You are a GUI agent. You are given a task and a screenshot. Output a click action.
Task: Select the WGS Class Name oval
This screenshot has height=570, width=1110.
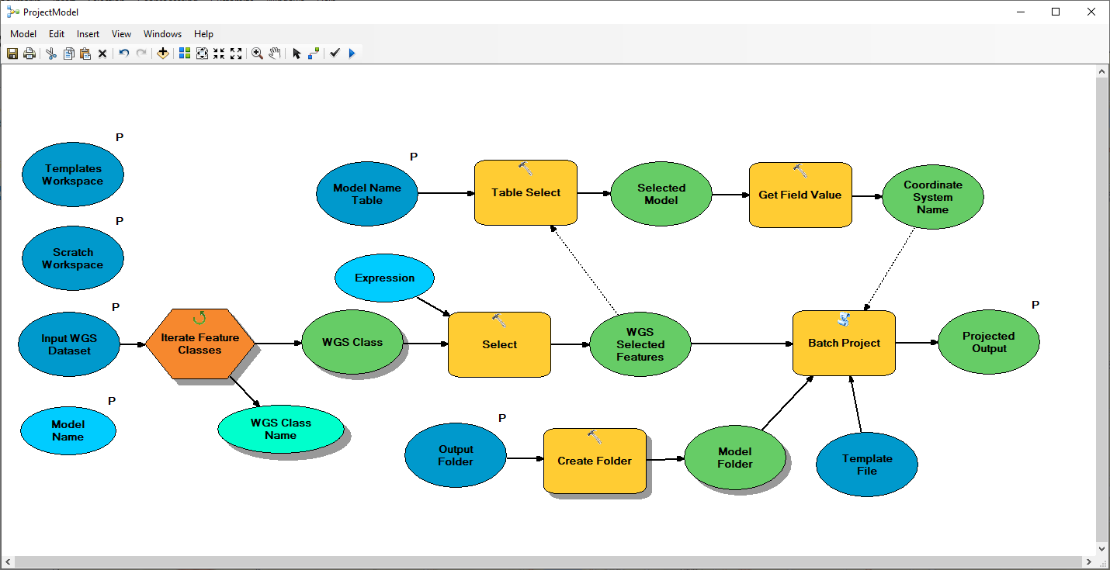(x=281, y=429)
